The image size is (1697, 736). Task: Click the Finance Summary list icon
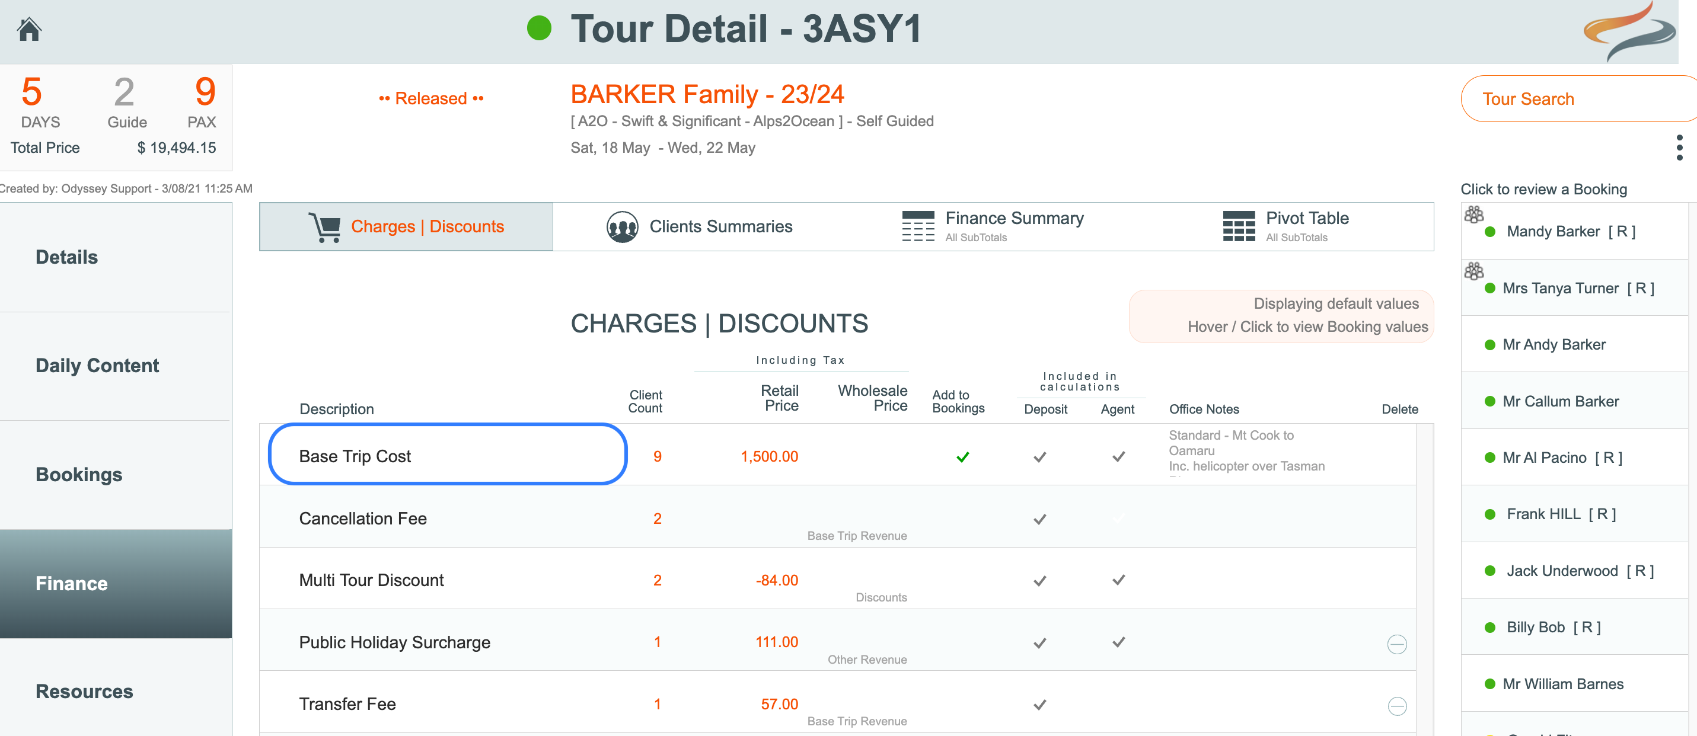(x=918, y=226)
